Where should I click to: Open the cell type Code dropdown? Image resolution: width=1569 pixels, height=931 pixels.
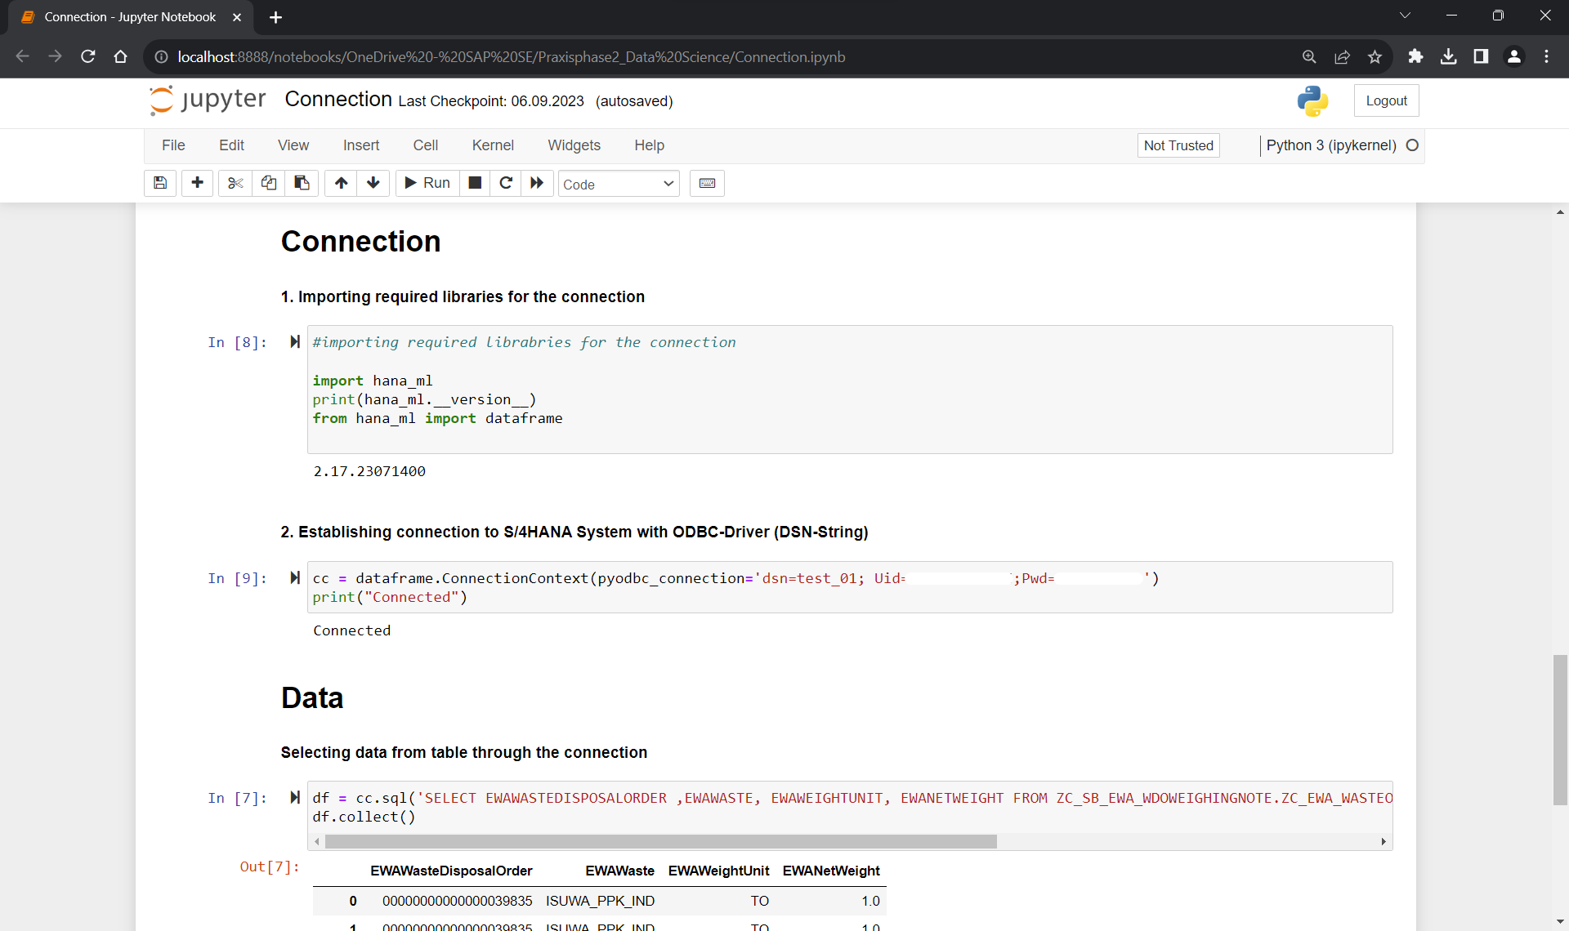pyautogui.click(x=619, y=184)
